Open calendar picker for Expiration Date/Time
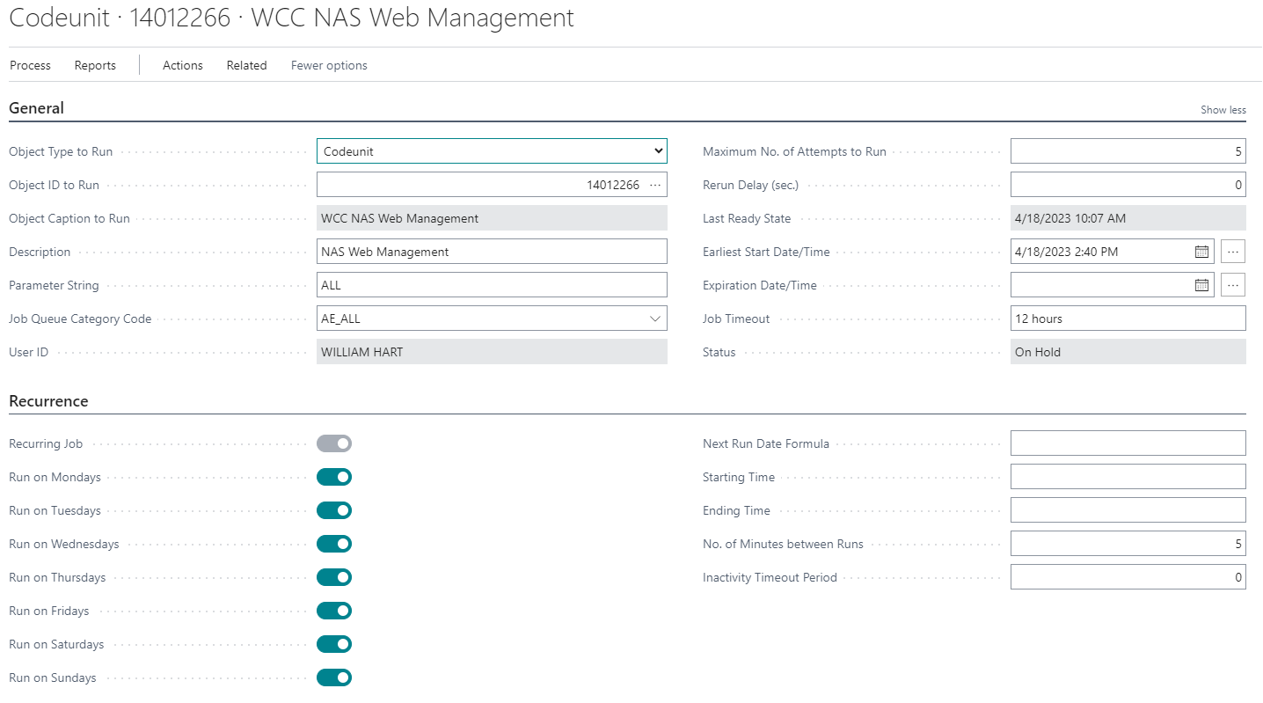This screenshot has width=1263, height=703. click(1201, 285)
